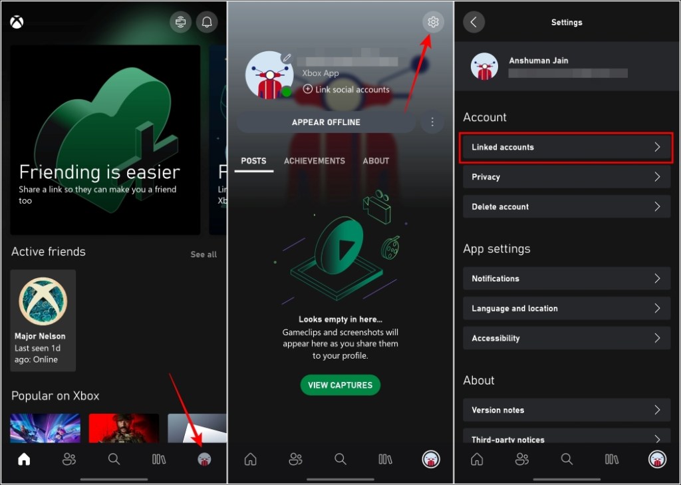Viewport: 681px width, 485px height.
Task: Tap the Home icon in the left panel's bottom bar
Action: coord(24,459)
